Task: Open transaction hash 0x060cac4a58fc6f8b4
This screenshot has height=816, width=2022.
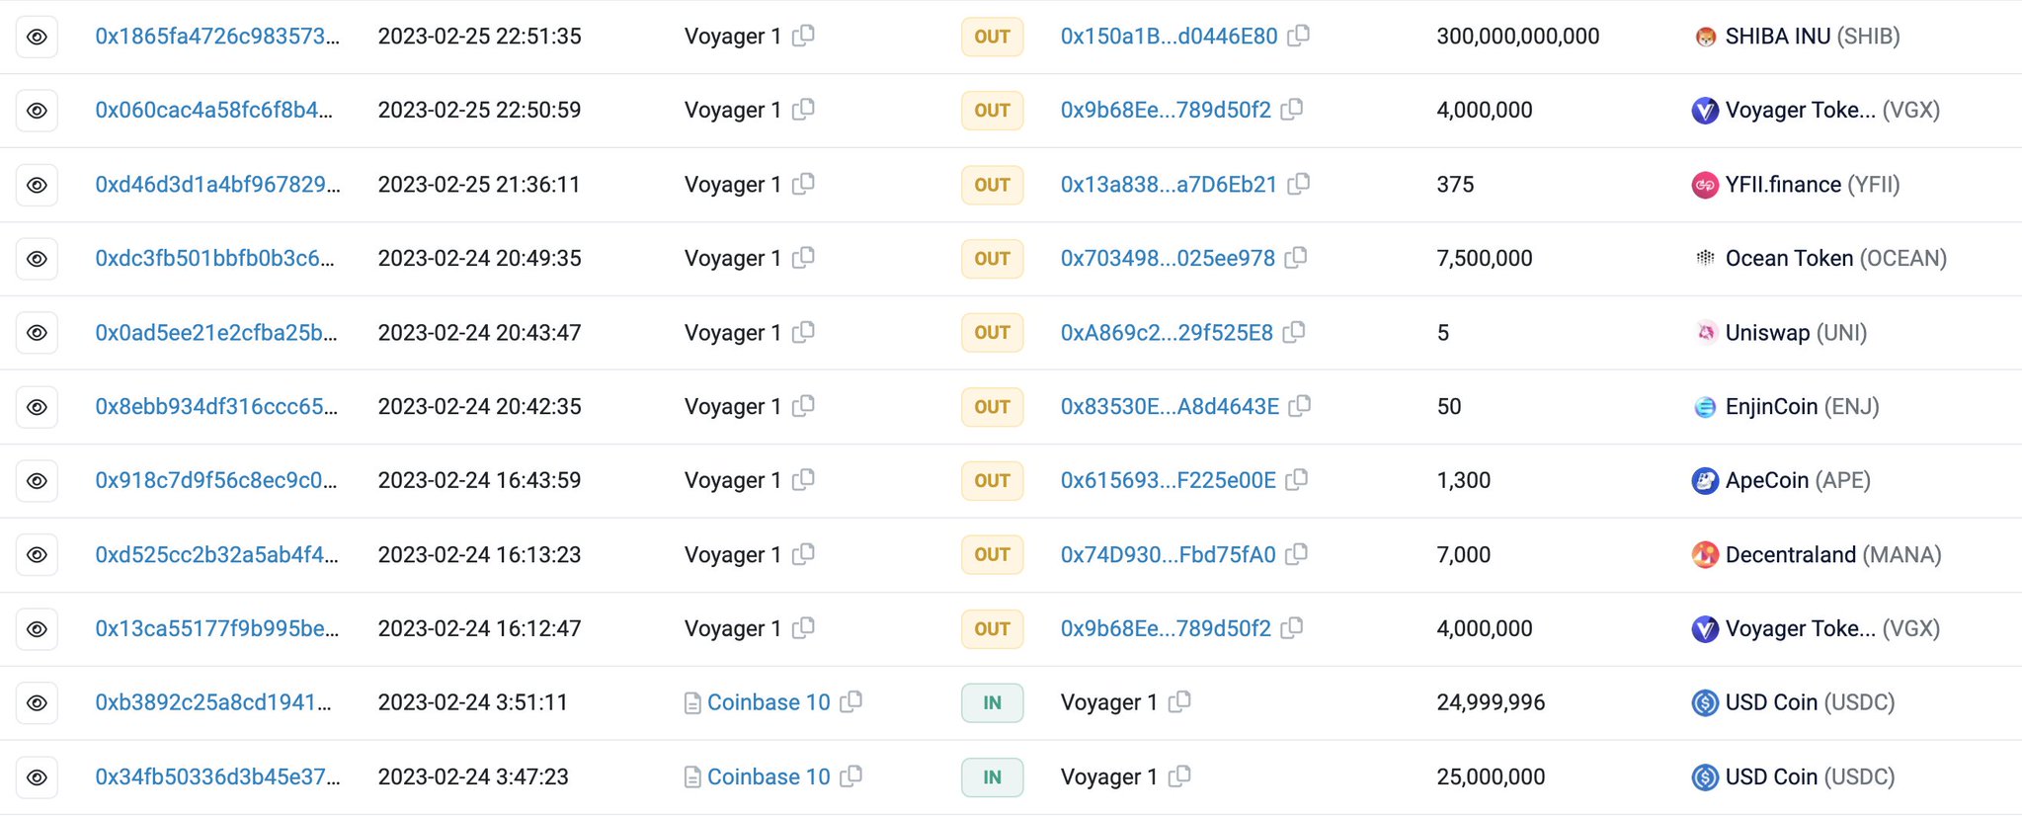Action: (213, 110)
